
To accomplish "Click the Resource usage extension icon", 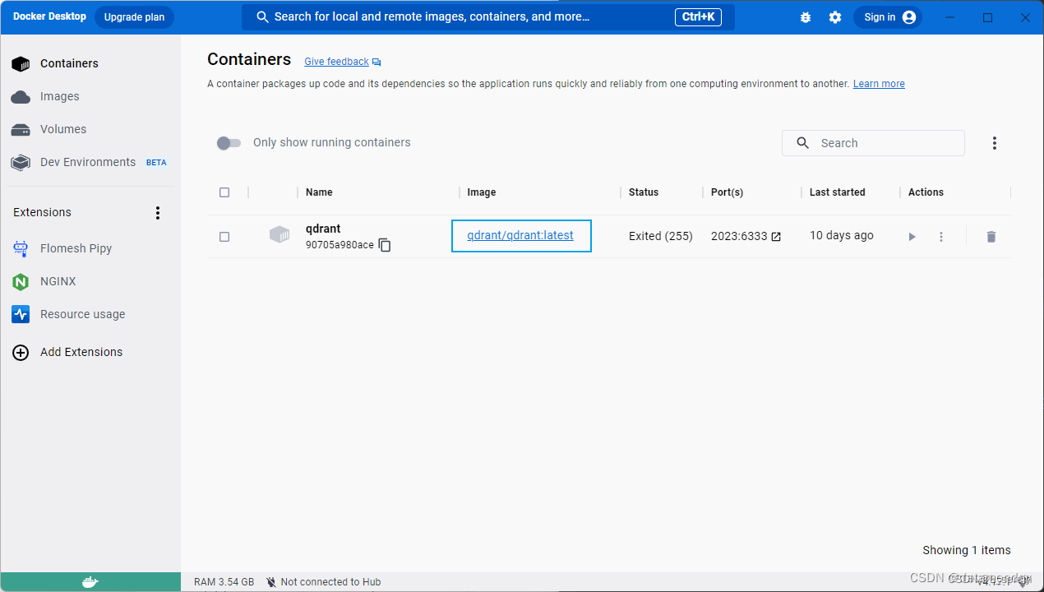I will pyautogui.click(x=21, y=314).
